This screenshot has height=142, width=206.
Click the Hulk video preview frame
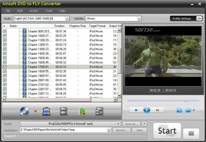tap(163, 56)
